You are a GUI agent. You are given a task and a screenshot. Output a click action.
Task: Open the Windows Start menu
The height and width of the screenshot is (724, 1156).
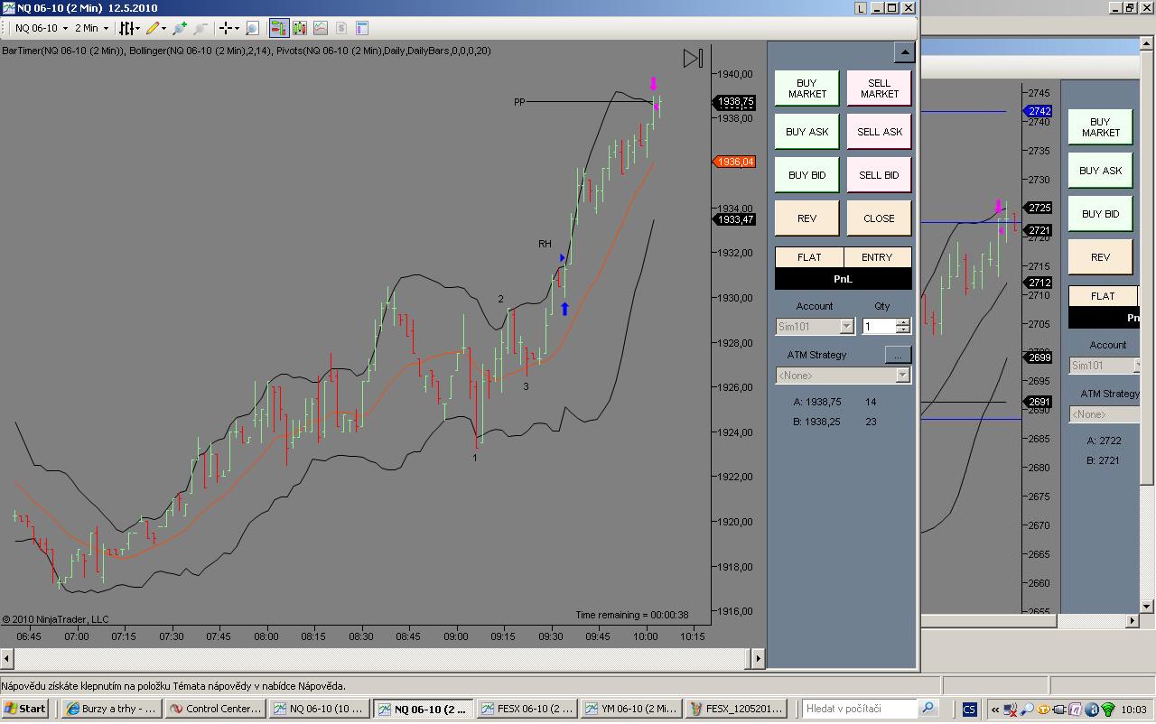pos(24,709)
